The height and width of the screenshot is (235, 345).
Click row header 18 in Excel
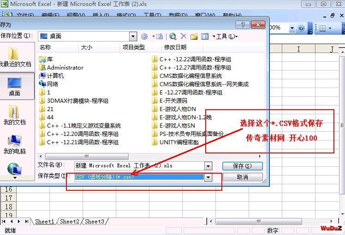point(8,206)
